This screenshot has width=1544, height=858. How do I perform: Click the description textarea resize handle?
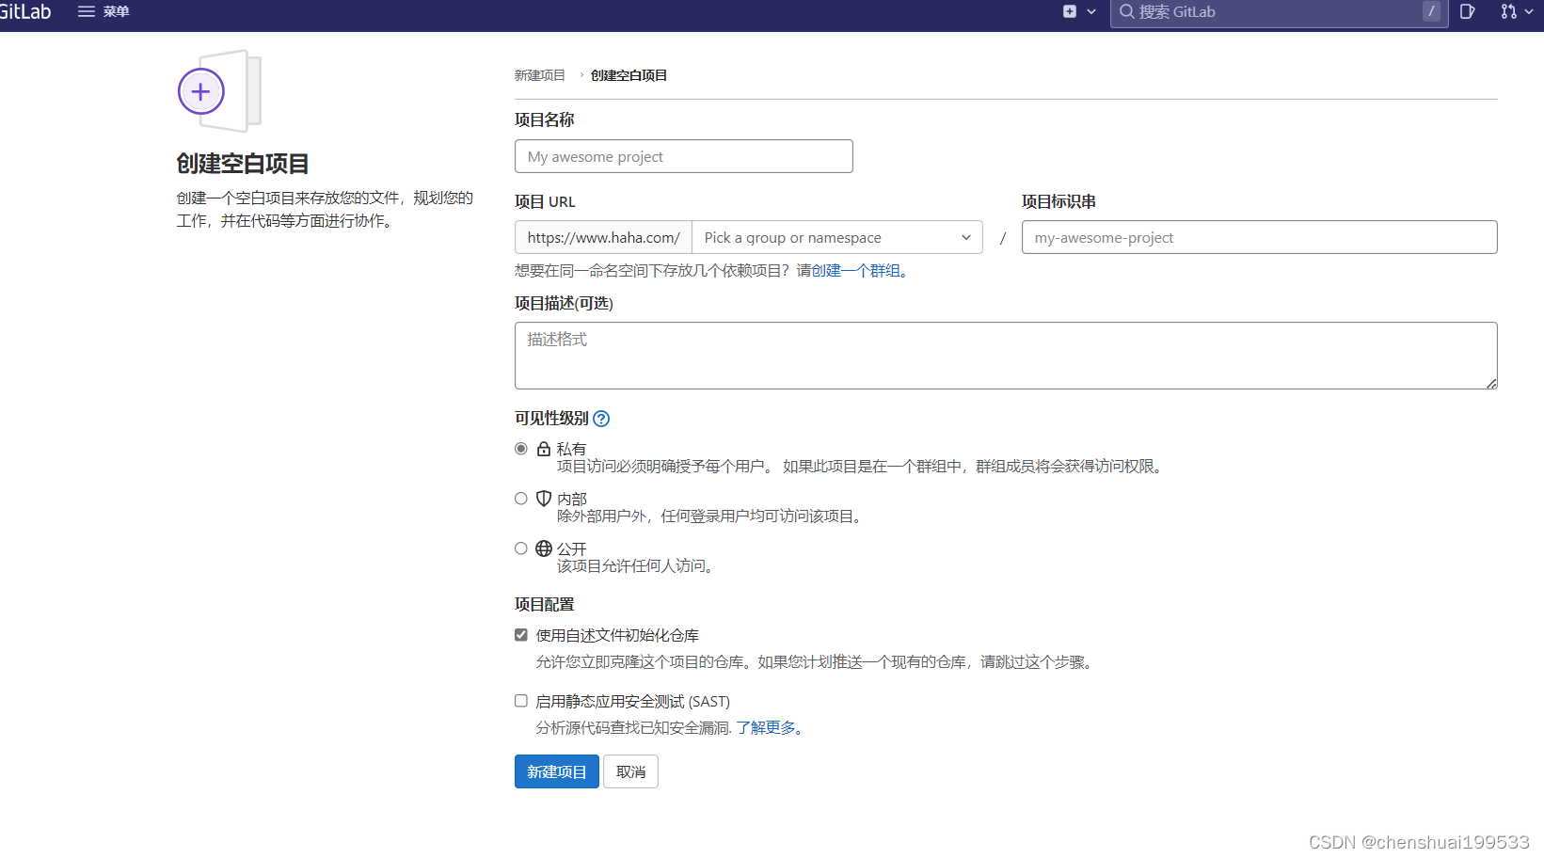(x=1491, y=383)
